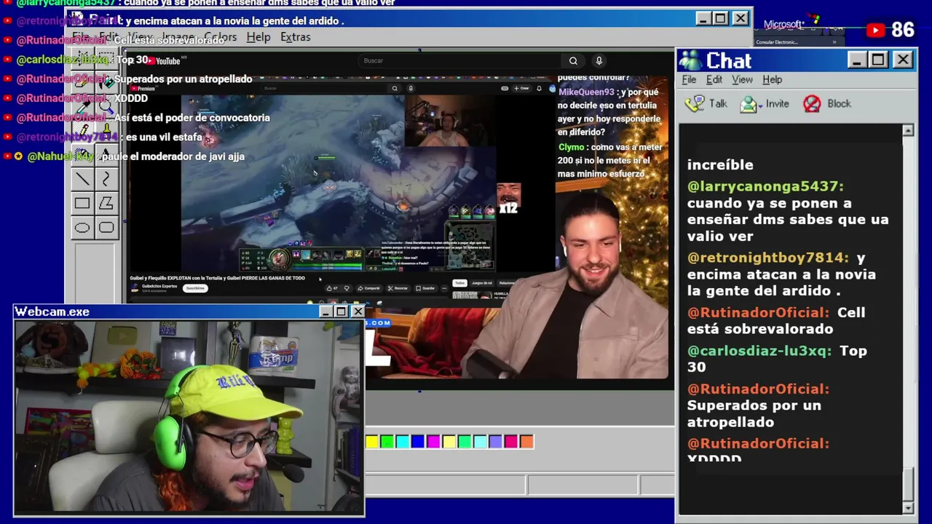Select the Airbrush tool in Paint
This screenshot has width=932, height=524.
click(x=82, y=154)
